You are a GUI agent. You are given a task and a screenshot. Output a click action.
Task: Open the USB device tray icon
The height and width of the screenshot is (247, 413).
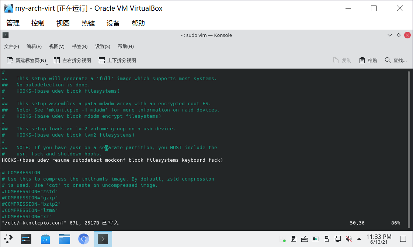point(327,239)
